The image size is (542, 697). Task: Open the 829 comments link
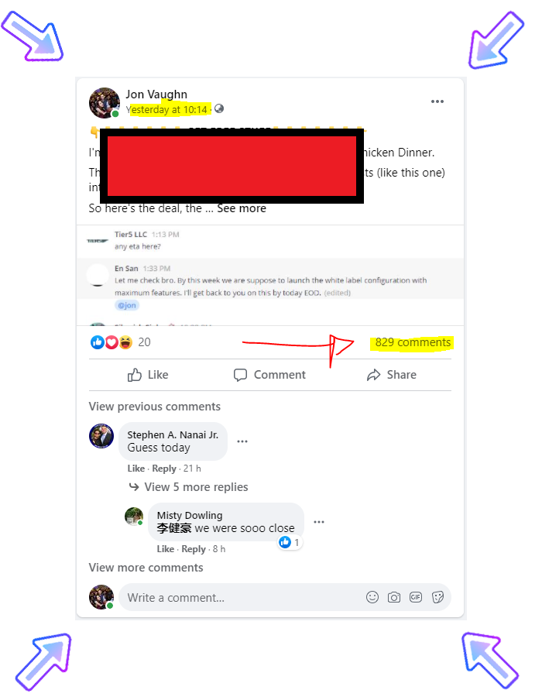pos(413,342)
